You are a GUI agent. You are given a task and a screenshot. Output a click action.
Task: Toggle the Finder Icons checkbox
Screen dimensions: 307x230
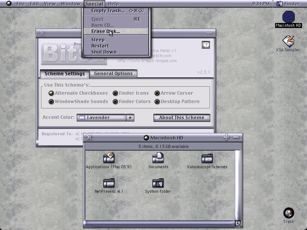point(116,93)
